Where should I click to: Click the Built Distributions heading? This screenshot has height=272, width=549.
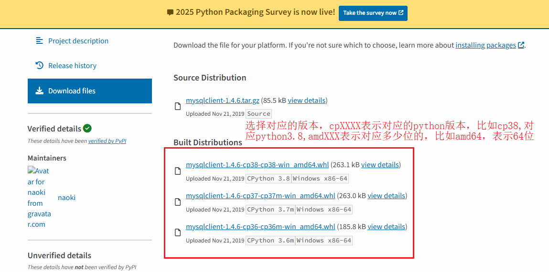pyautogui.click(x=208, y=142)
